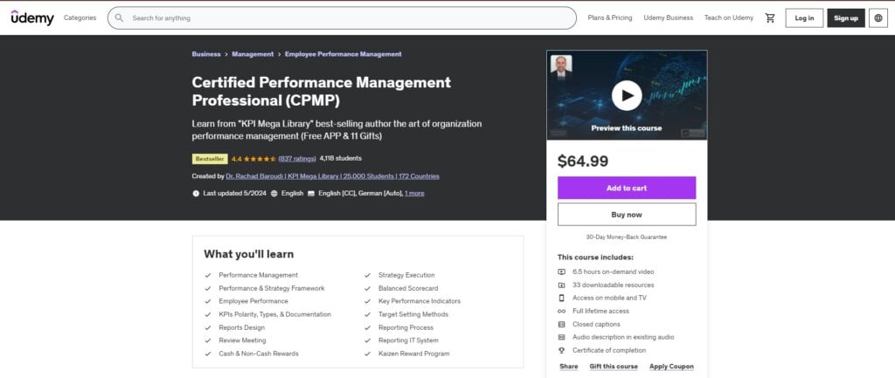Open Employee Performance Management breadcrumb
895x378 pixels.
click(343, 54)
